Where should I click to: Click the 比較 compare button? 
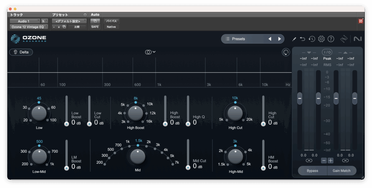(x=77, y=27)
